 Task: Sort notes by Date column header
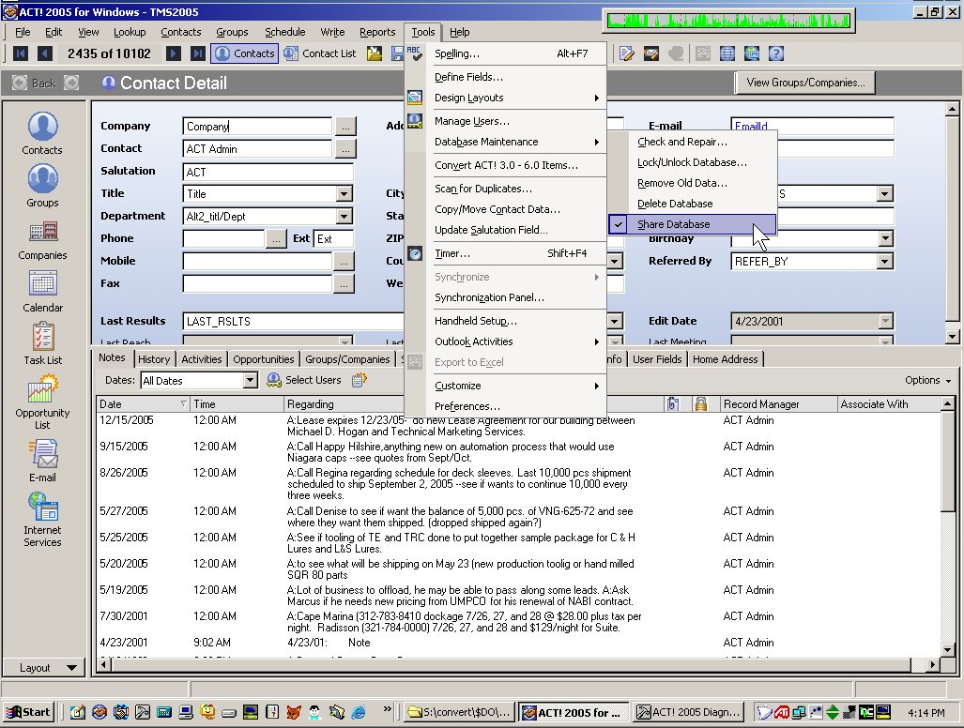coord(144,404)
